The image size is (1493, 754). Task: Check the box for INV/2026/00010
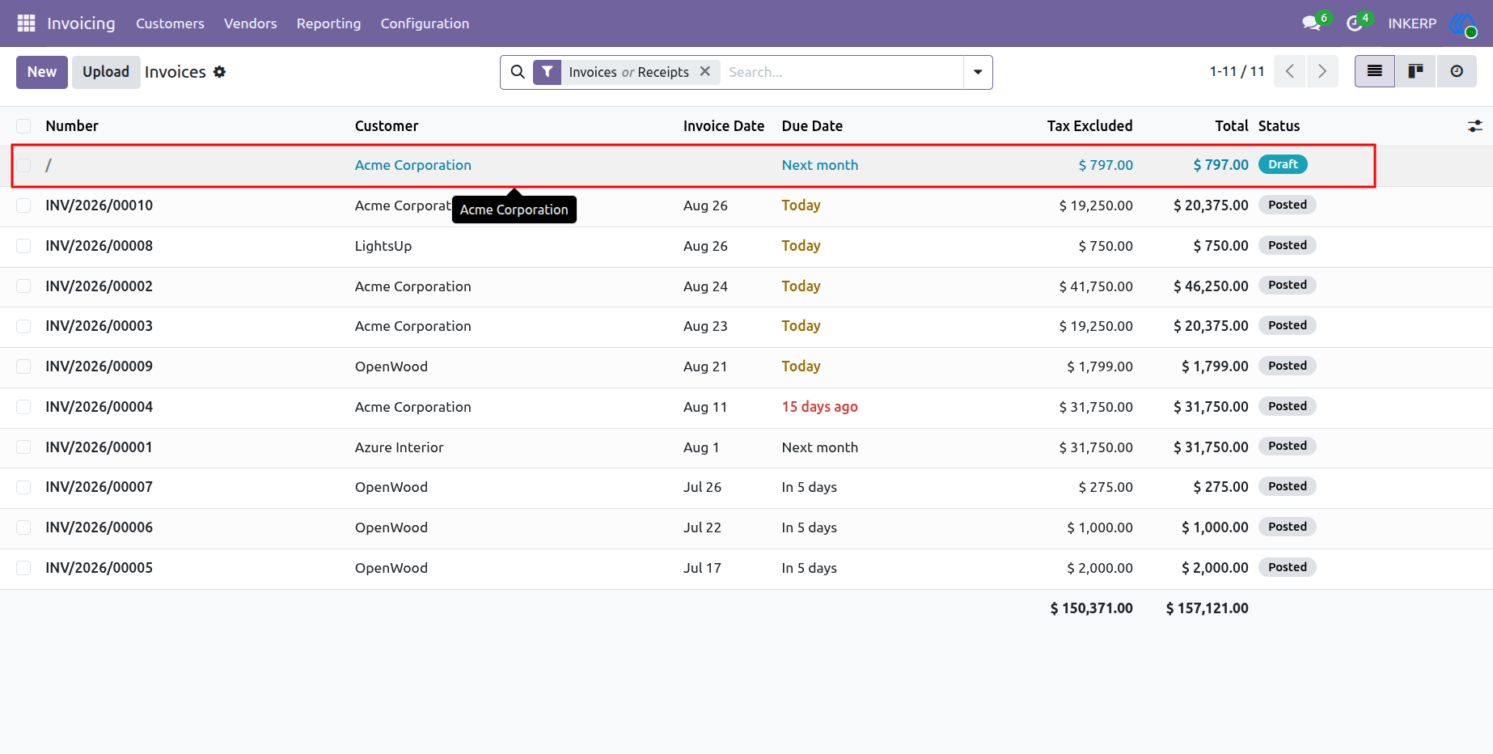pos(23,205)
